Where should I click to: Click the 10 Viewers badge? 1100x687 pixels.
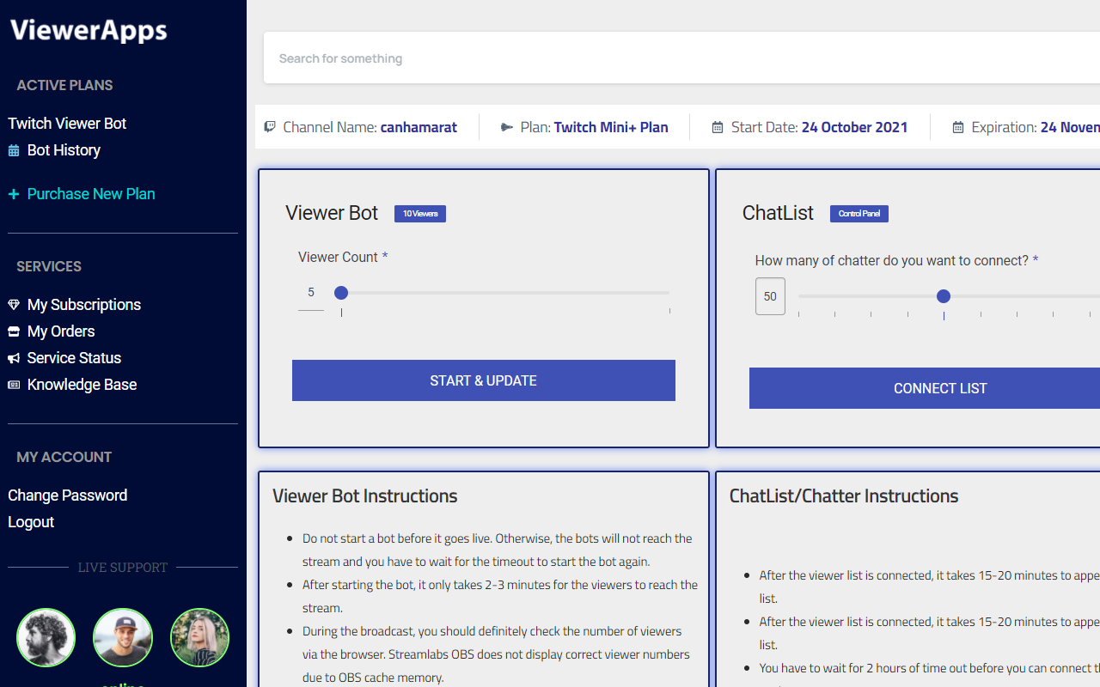coord(419,213)
